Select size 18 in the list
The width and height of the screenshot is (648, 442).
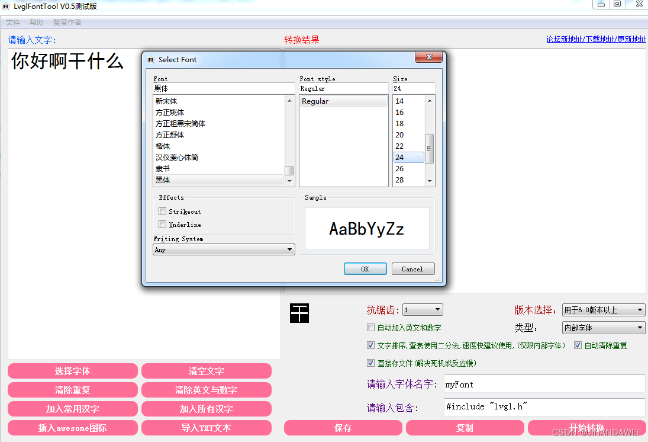[x=409, y=123]
